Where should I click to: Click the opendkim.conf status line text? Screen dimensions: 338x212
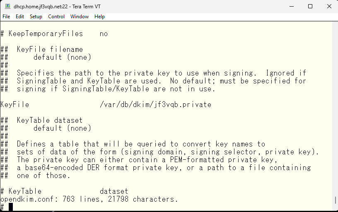89,199
